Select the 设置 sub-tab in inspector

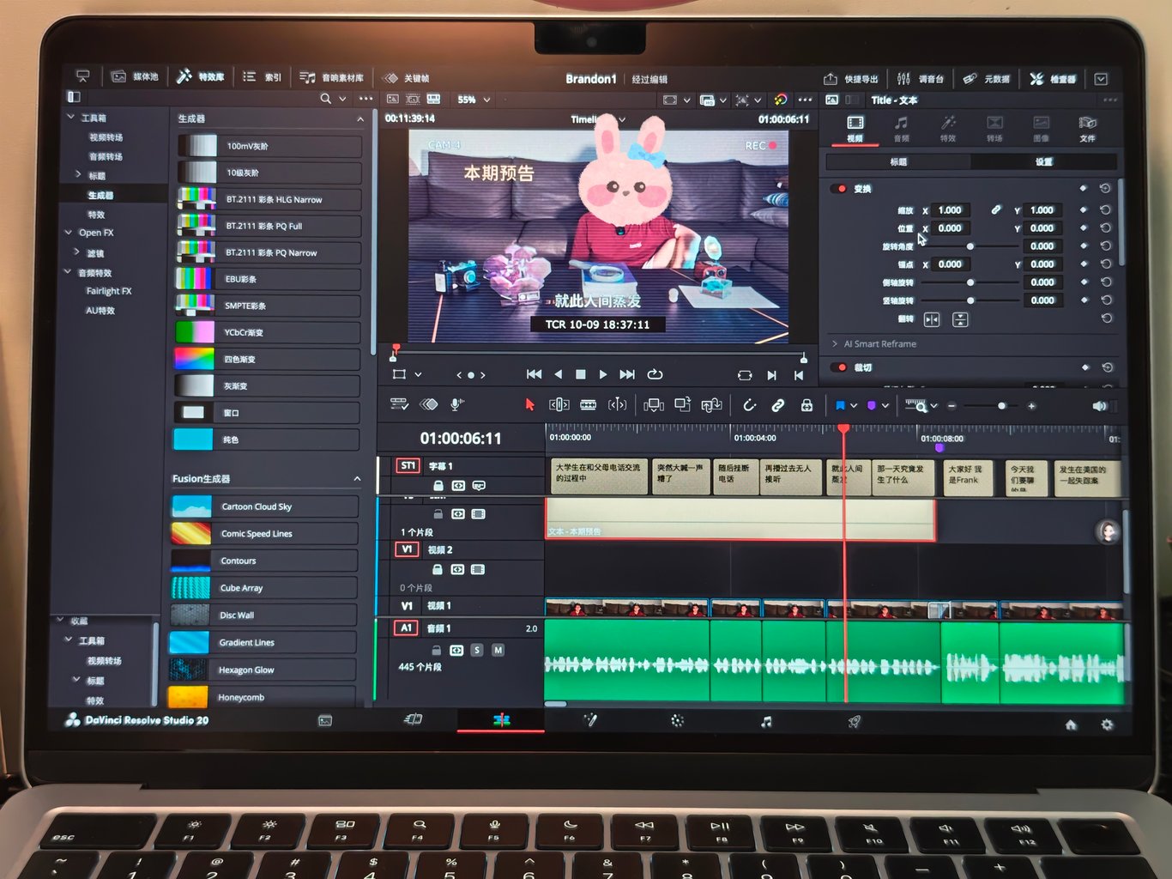1043,161
